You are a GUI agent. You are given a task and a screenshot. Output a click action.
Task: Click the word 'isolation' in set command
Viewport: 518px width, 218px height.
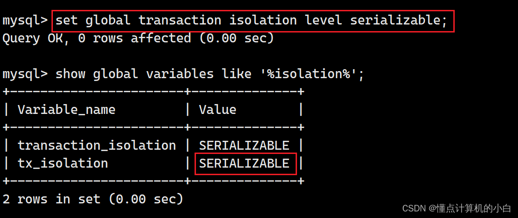263,21
